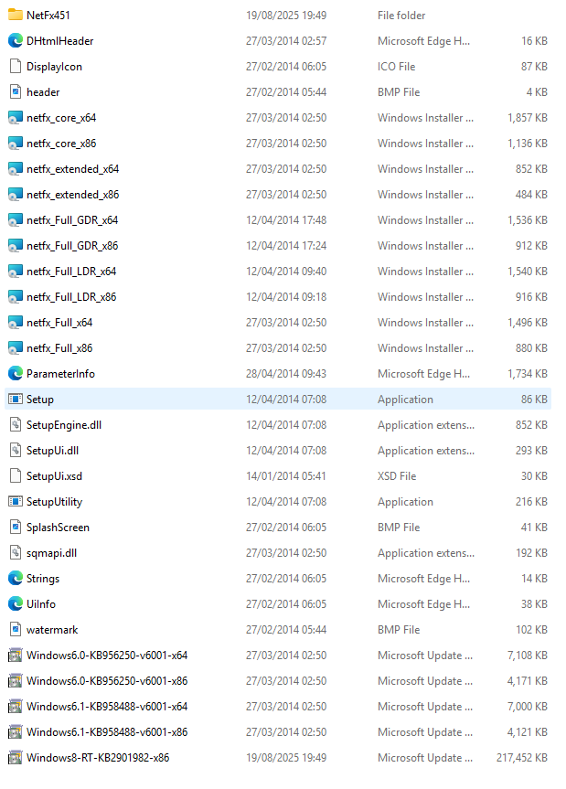Click the NetFx451 folder icon

(x=16, y=16)
